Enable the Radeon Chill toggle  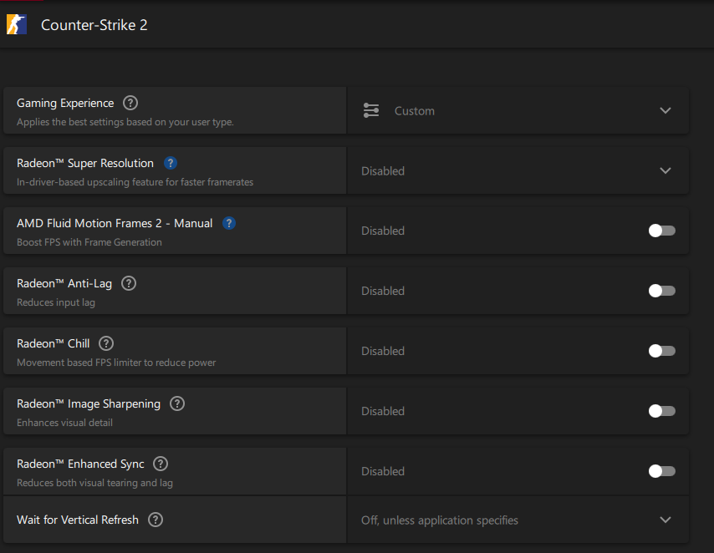click(x=661, y=351)
